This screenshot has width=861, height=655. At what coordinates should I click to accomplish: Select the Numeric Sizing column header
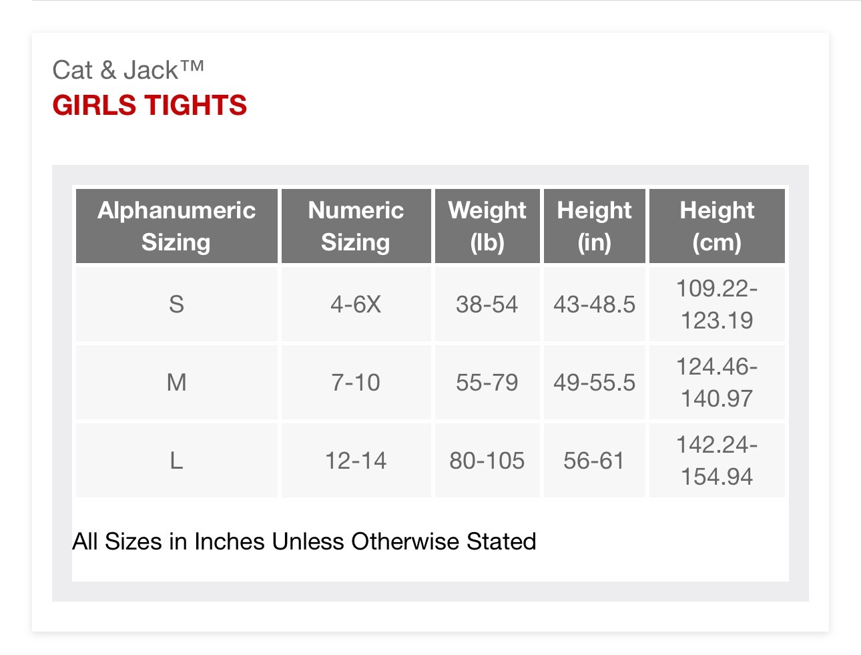(x=356, y=226)
